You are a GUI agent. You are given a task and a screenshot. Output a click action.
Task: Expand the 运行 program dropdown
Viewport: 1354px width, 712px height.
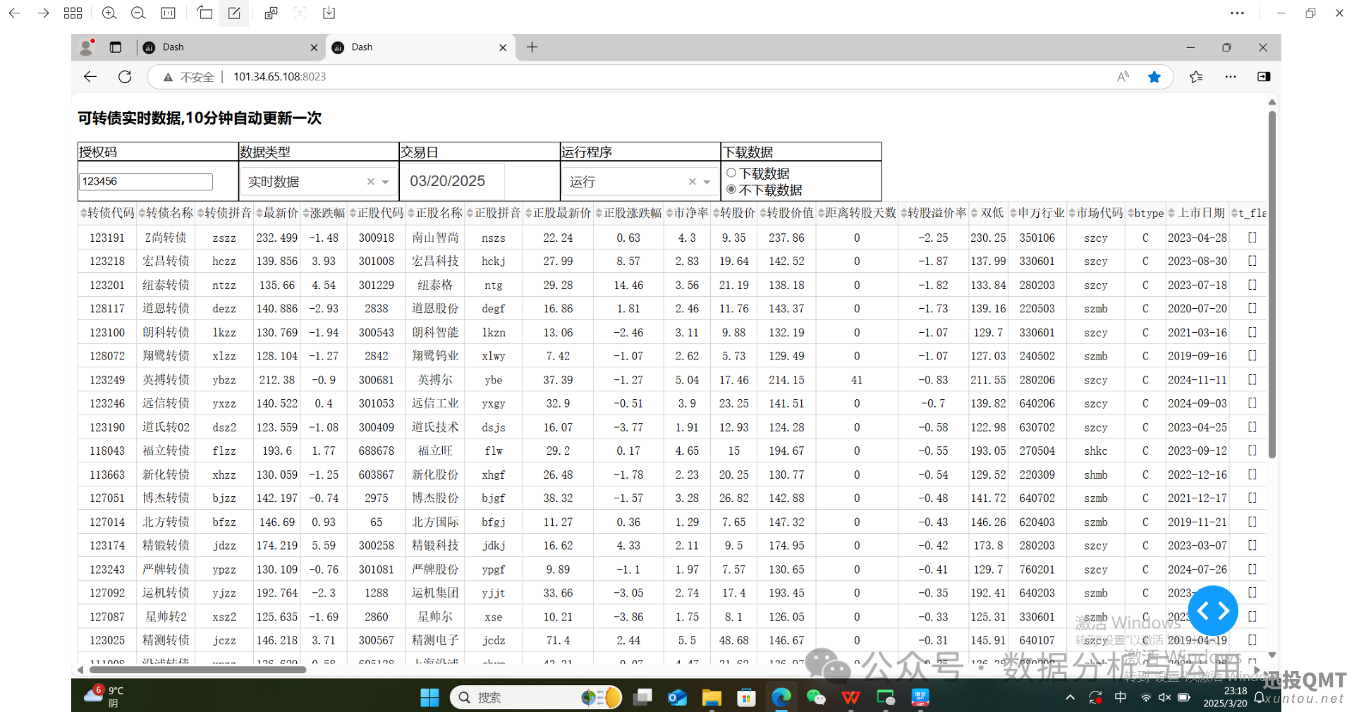tap(707, 182)
